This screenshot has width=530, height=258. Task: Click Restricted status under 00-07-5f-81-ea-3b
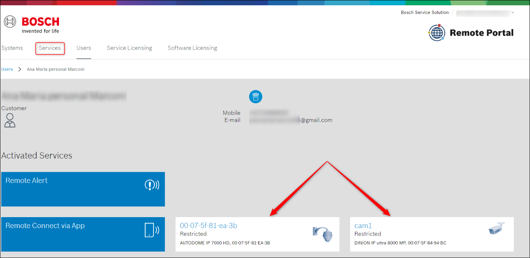[193, 234]
